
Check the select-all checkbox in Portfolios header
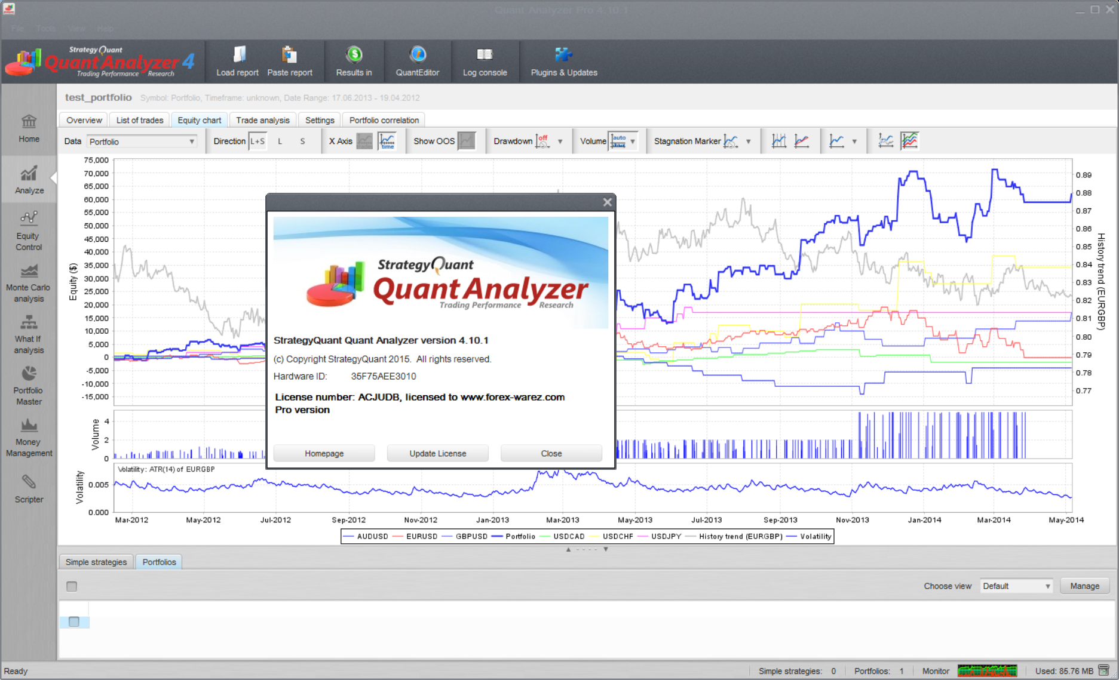coord(72,586)
